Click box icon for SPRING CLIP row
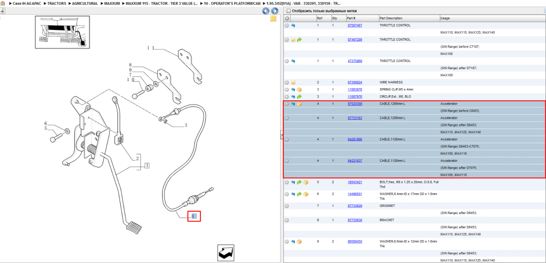546x263 pixels. (299, 90)
